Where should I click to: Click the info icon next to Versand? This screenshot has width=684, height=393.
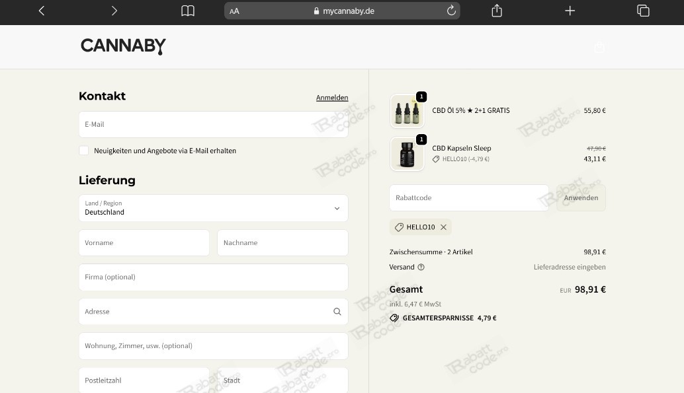(x=422, y=267)
